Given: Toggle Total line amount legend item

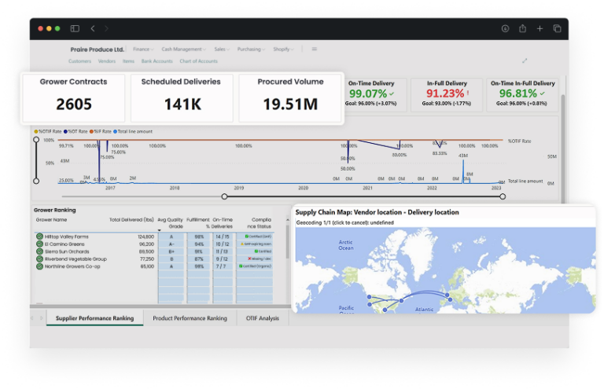Looking at the screenshot, I should click(133, 131).
